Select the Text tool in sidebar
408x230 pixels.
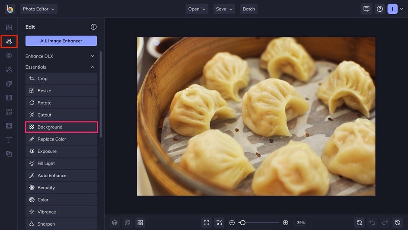(x=9, y=140)
